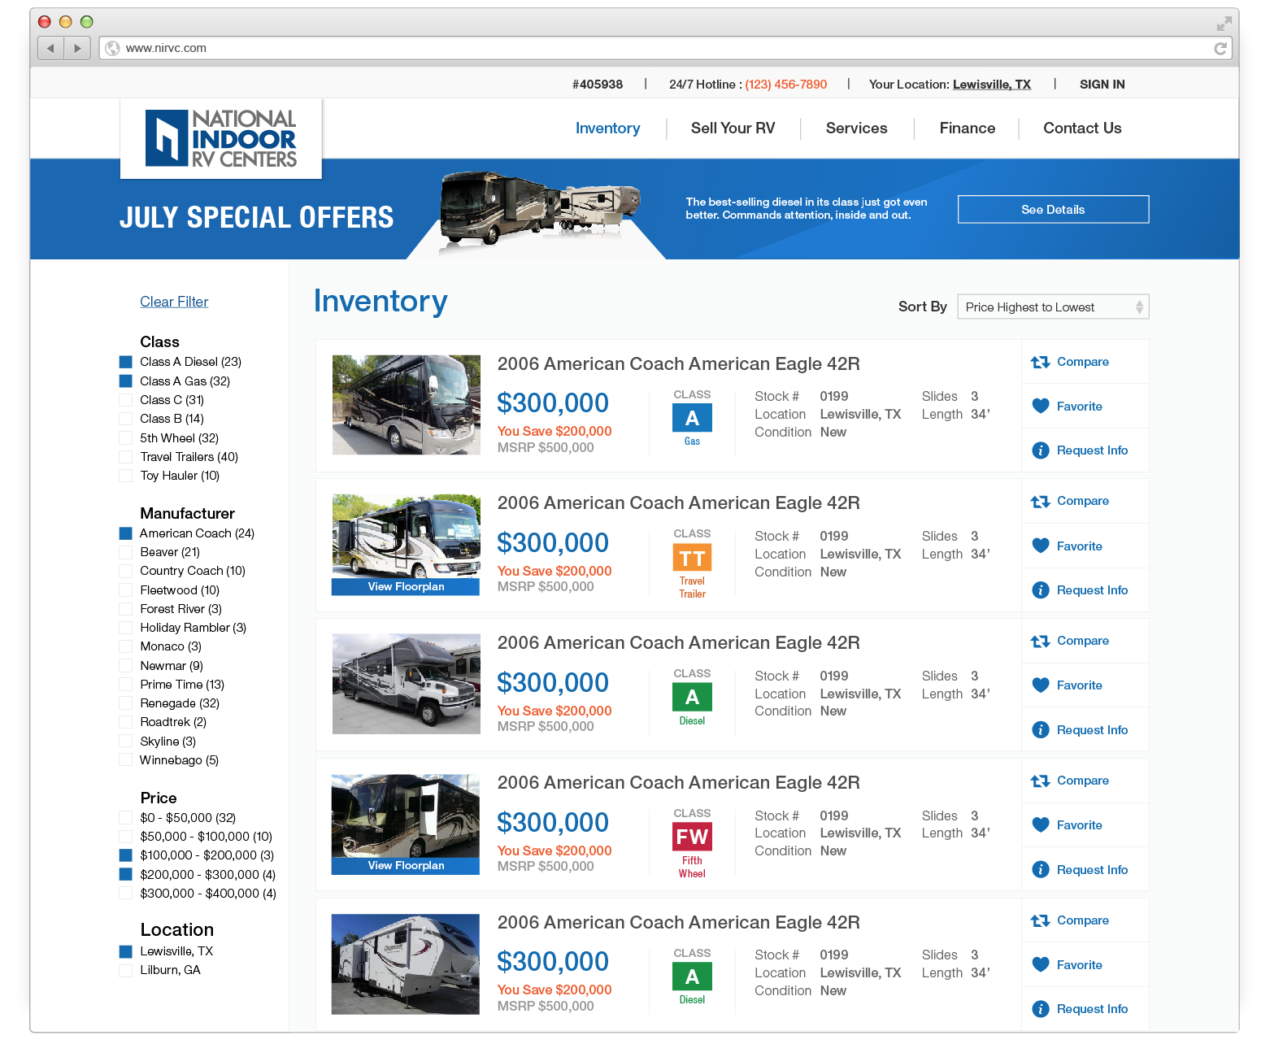Screen dimensions: 1283x1044
Task: Reload the page with the refresh icon
Action: (x=1220, y=49)
